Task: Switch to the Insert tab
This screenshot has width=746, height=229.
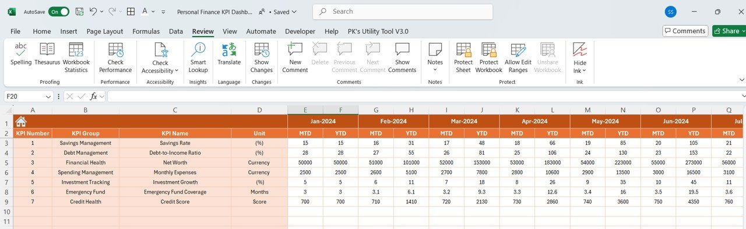Action: click(69, 31)
